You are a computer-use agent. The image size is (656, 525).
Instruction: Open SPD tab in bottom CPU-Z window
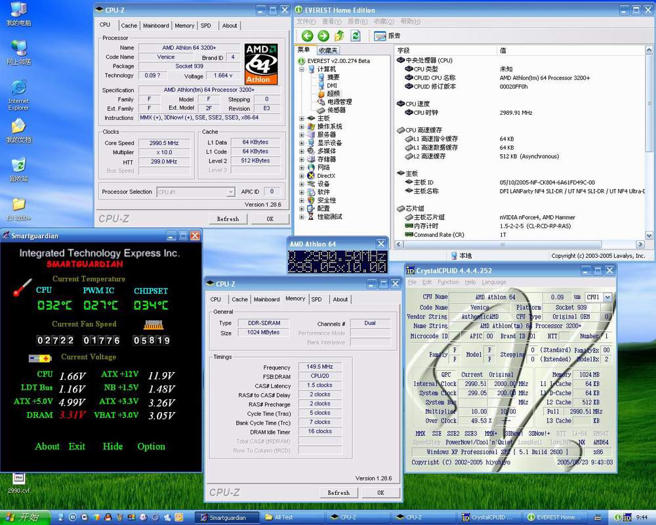(x=316, y=299)
